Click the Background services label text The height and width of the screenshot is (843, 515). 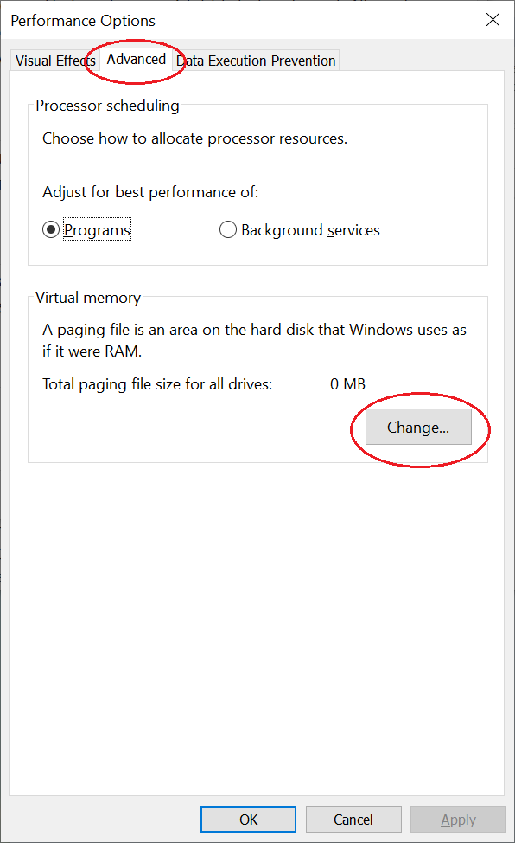click(310, 230)
